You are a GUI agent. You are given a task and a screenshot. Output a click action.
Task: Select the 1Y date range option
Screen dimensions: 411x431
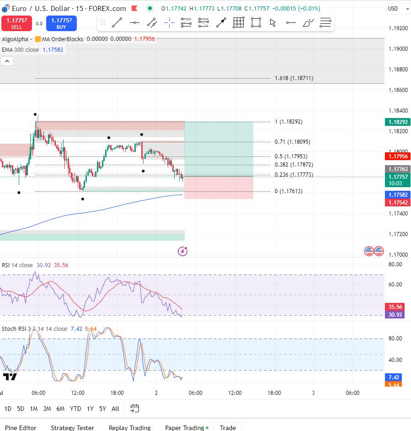(90, 409)
